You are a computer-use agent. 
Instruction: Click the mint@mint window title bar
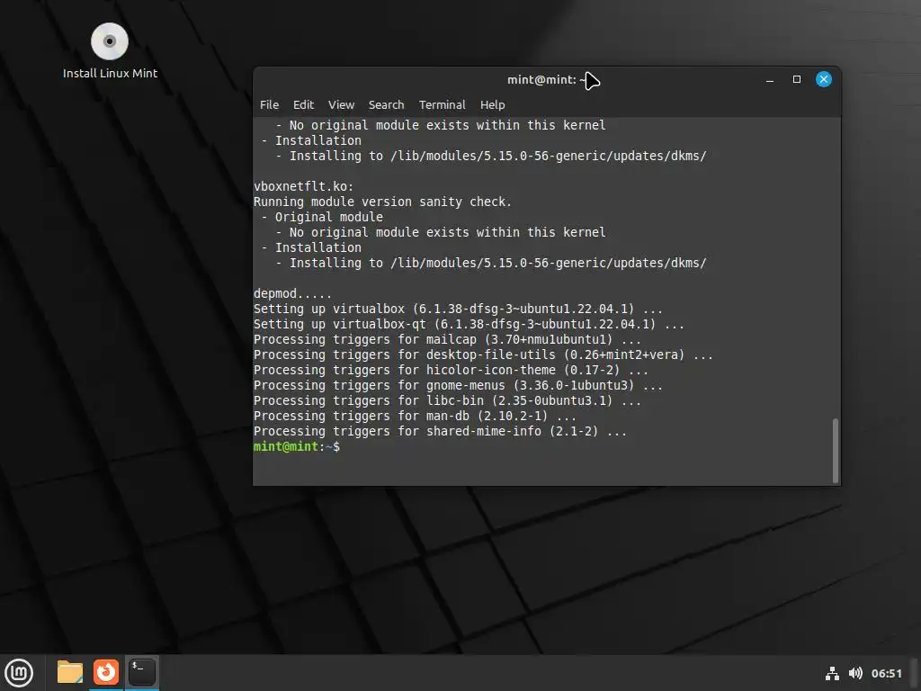(546, 79)
